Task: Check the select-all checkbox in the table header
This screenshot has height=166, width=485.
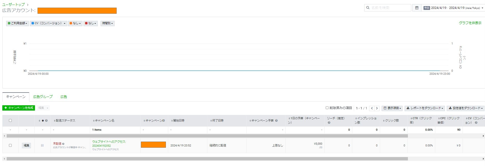Action: tap(10, 120)
